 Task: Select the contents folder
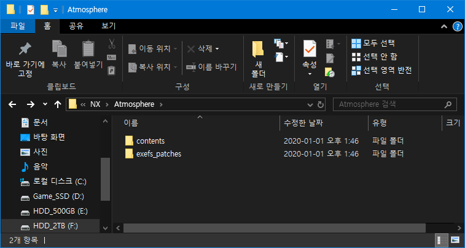[x=150, y=141]
